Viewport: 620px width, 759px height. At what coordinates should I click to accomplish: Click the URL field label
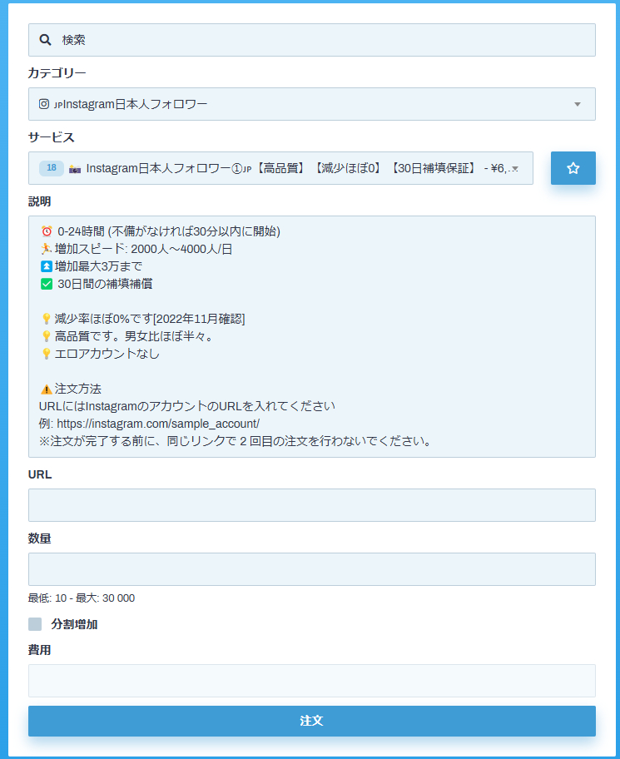coord(40,475)
